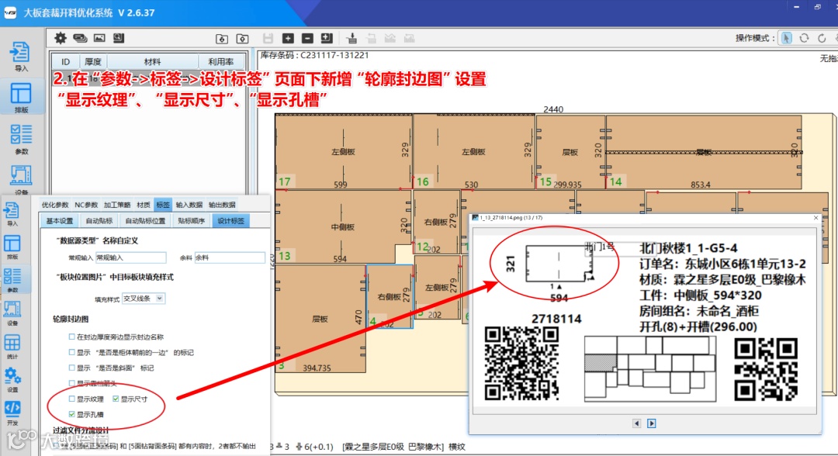Screen dimensions: 838x456
Task: Open 参数 in the lower settings sidebar
Action: click(12, 281)
